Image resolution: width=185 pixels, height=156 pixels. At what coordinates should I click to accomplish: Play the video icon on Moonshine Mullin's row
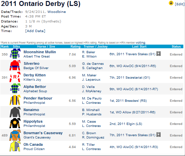(x=159, y=54)
